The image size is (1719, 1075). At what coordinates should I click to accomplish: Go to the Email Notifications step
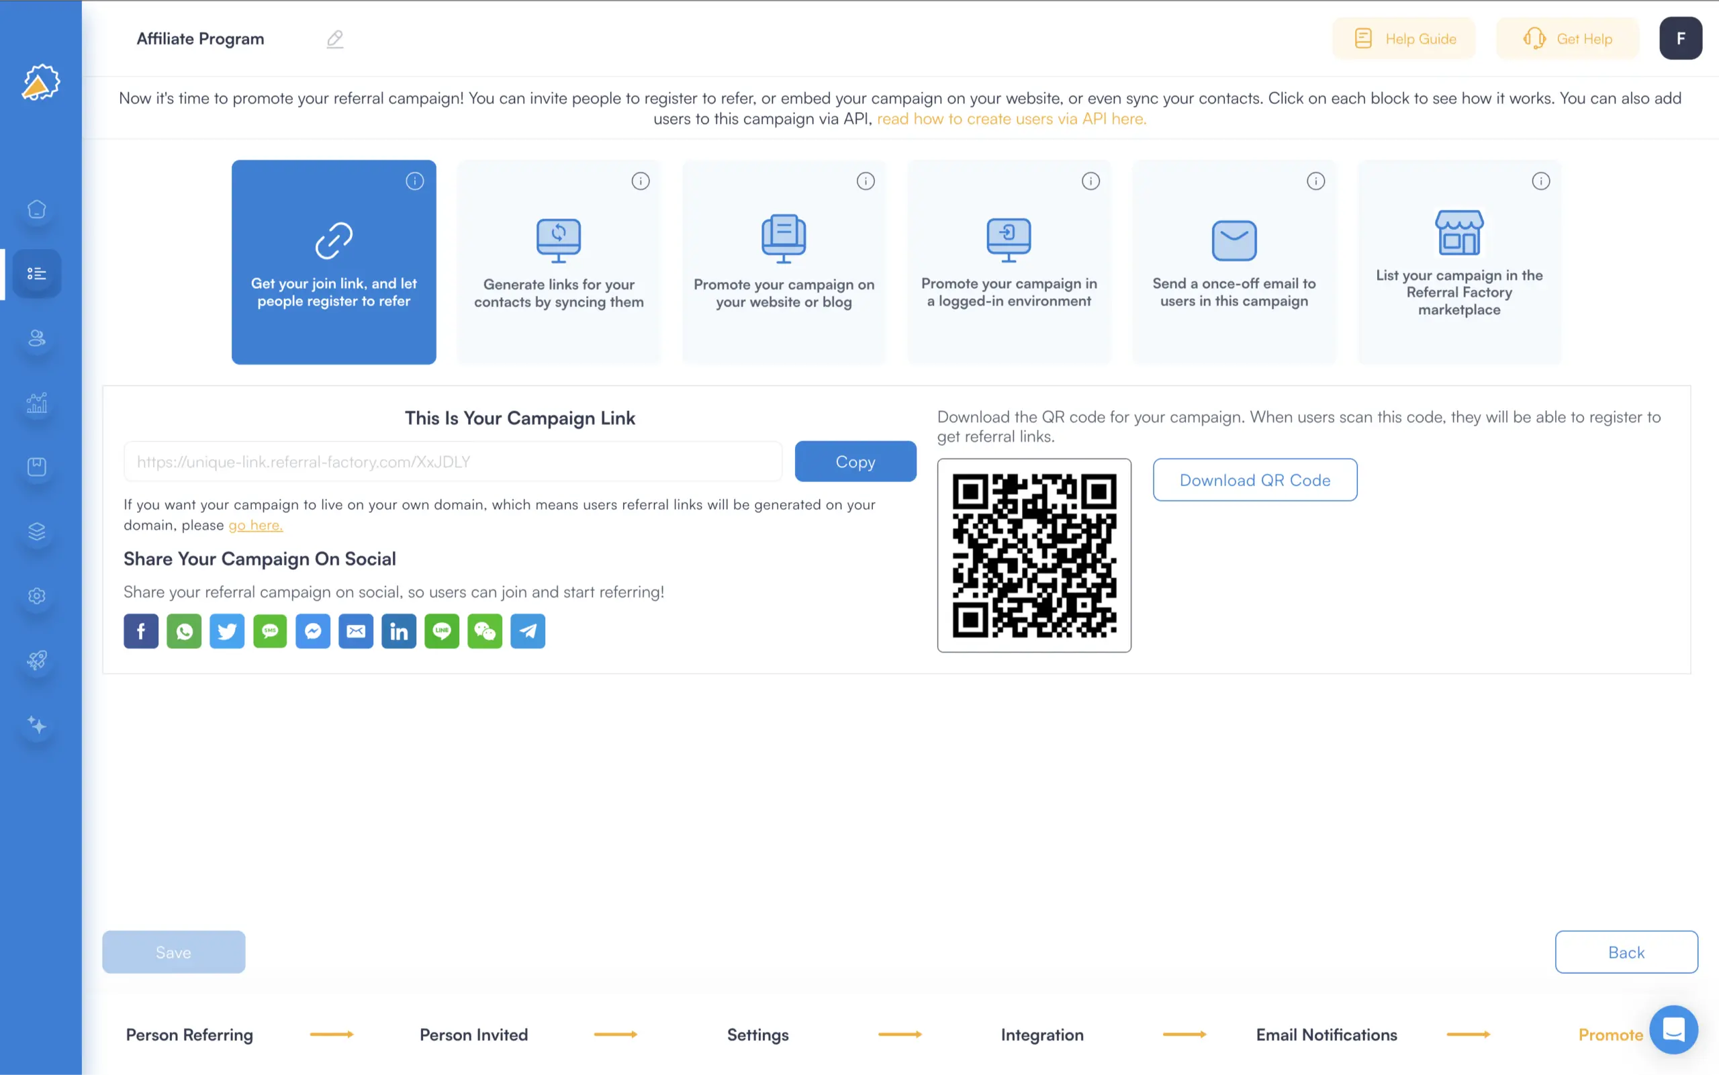click(x=1327, y=1035)
